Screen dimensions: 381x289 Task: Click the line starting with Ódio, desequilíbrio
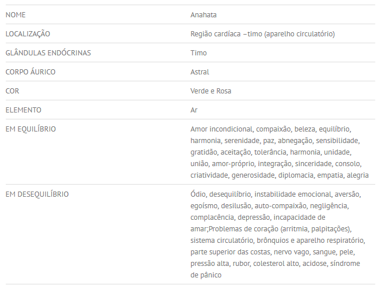pos(277,194)
